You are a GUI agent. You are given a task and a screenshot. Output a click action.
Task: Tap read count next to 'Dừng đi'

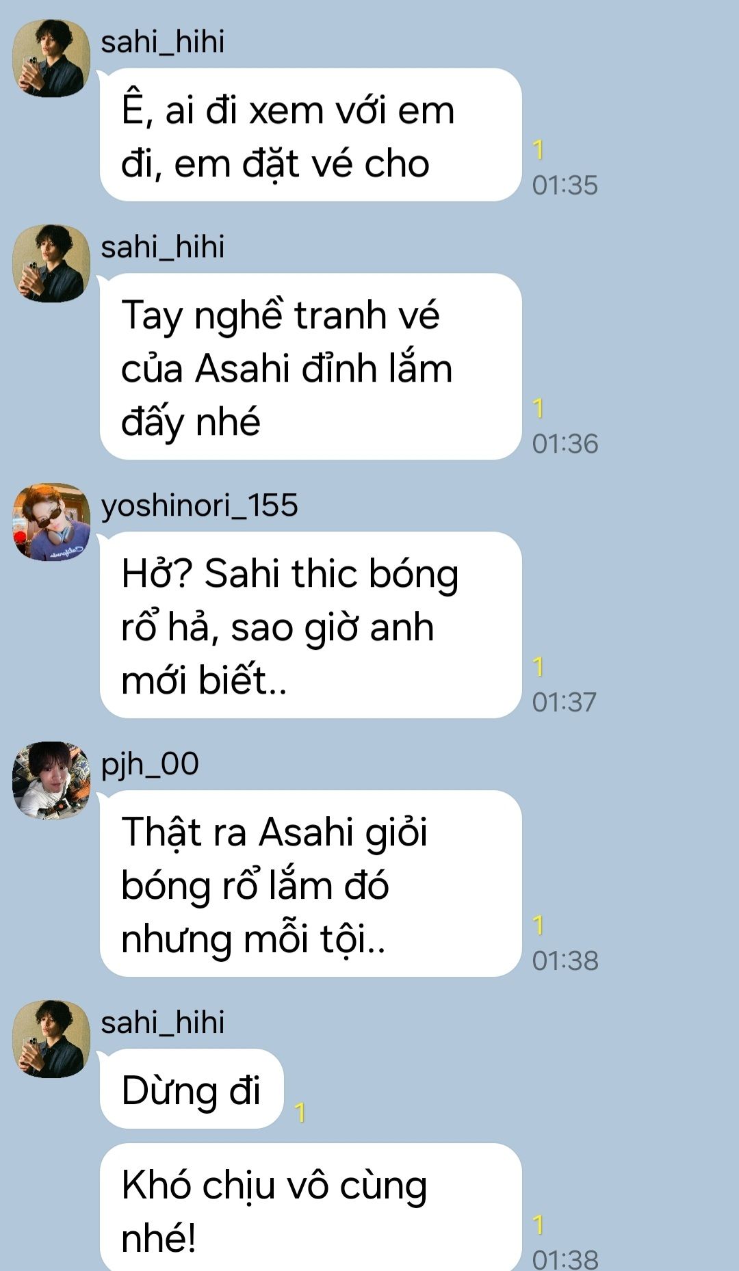click(300, 1113)
